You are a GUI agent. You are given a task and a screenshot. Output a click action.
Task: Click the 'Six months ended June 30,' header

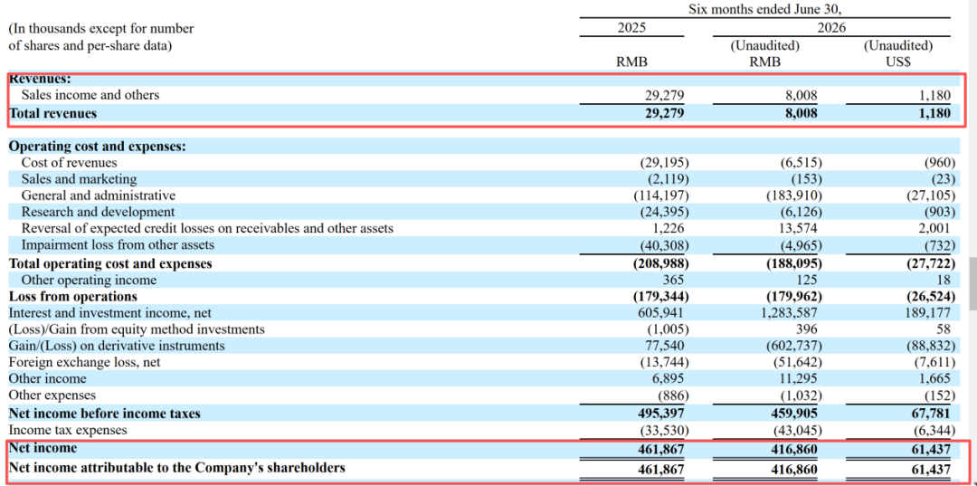[x=764, y=9]
